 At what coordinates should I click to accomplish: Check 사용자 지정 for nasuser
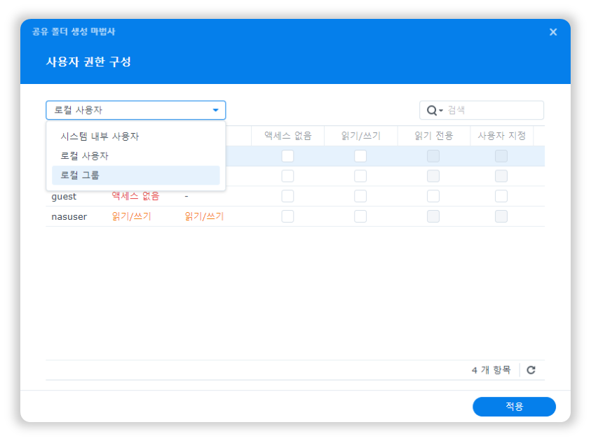pyautogui.click(x=501, y=216)
